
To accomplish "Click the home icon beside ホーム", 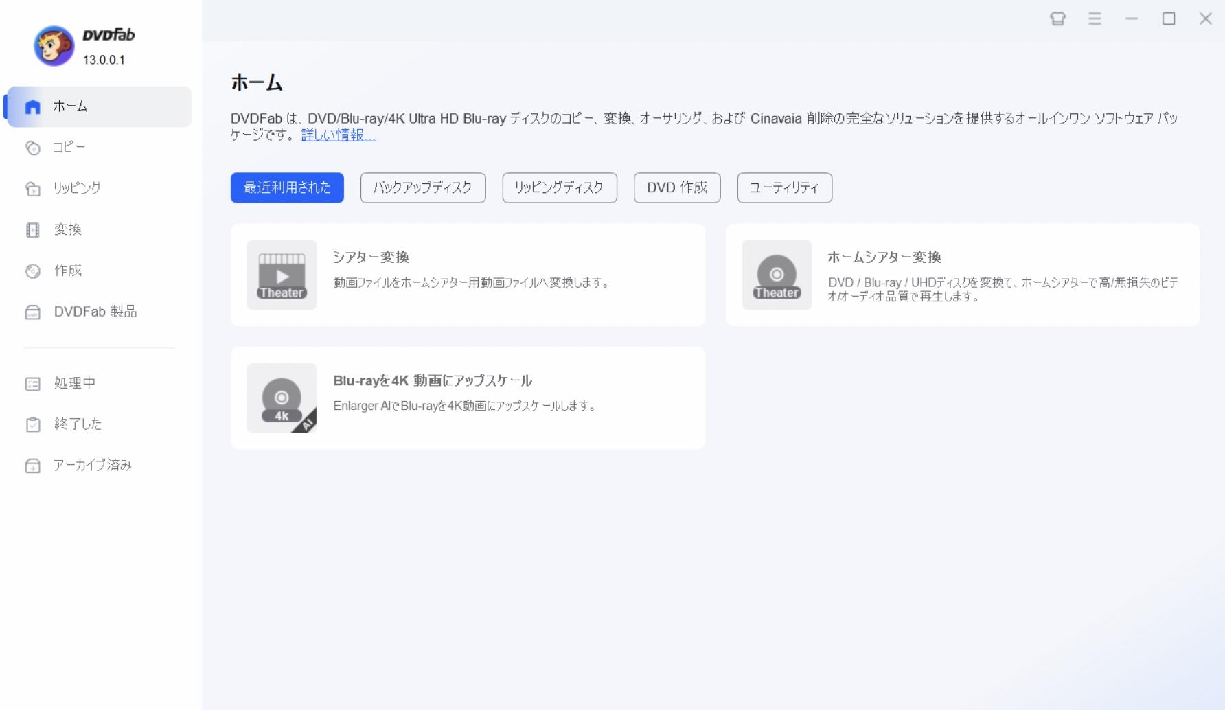I will point(32,107).
